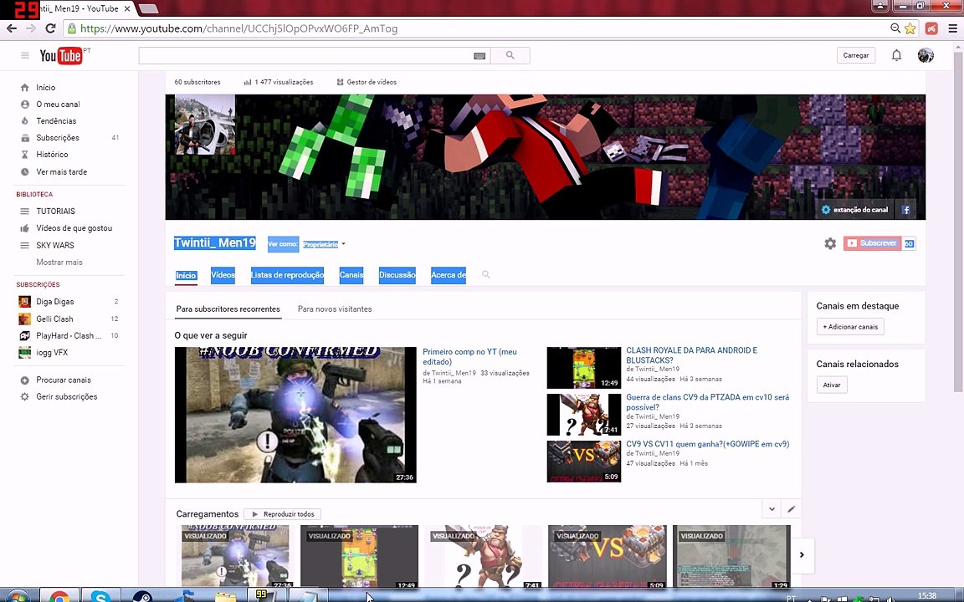Click the browser zoom magnifier icon in address bar
The width and height of the screenshot is (964, 602).
[x=895, y=28]
